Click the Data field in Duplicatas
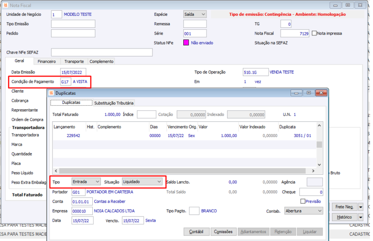This screenshot has height=241, width=373. 83,220
